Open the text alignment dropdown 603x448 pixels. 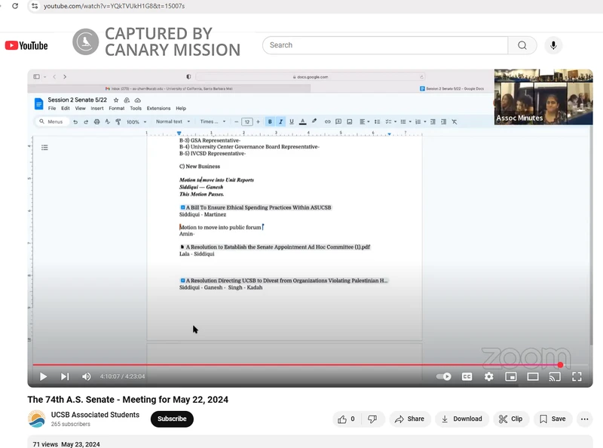click(x=364, y=121)
